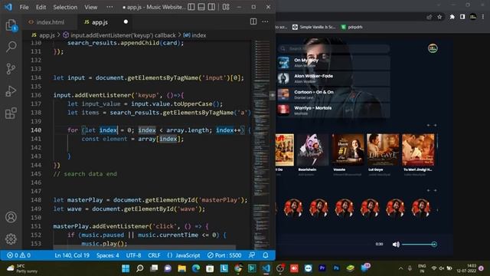Open the Simple Vanilla Js bookmark

314,28
